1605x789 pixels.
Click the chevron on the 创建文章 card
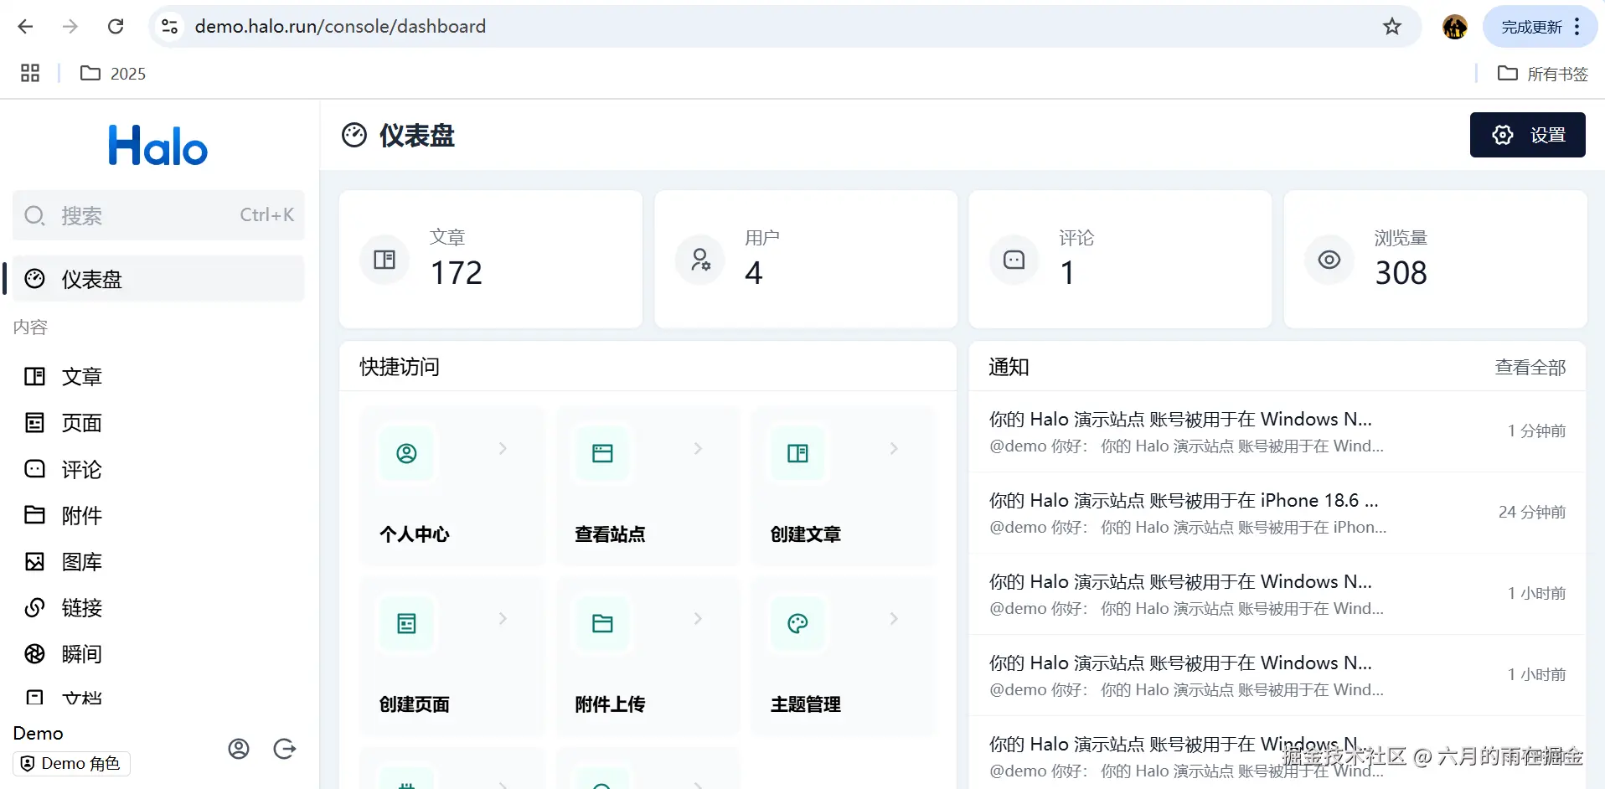click(894, 449)
